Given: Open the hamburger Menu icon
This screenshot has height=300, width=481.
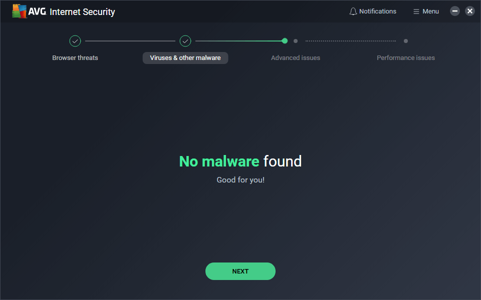Looking at the screenshot, I should (x=416, y=11).
